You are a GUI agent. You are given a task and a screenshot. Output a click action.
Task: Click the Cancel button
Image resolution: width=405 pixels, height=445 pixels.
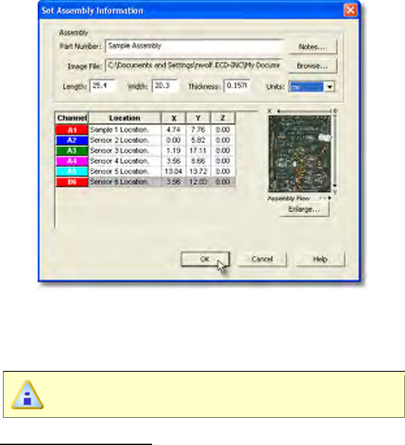(262, 259)
